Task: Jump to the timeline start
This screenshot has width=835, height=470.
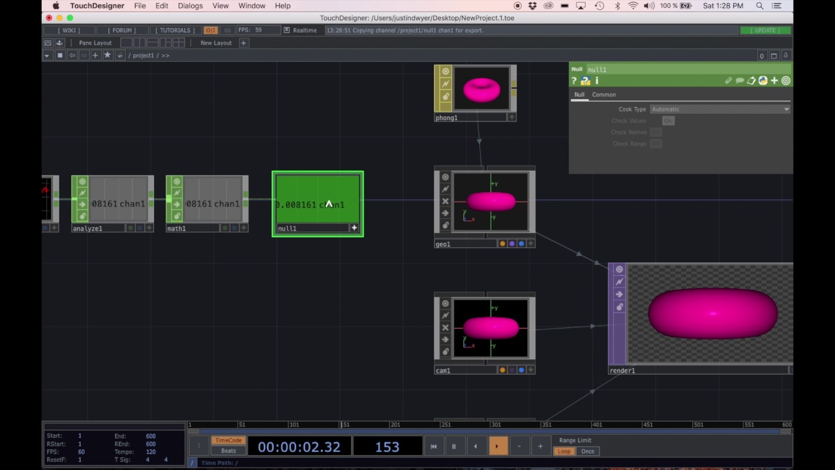Action: tap(433, 446)
